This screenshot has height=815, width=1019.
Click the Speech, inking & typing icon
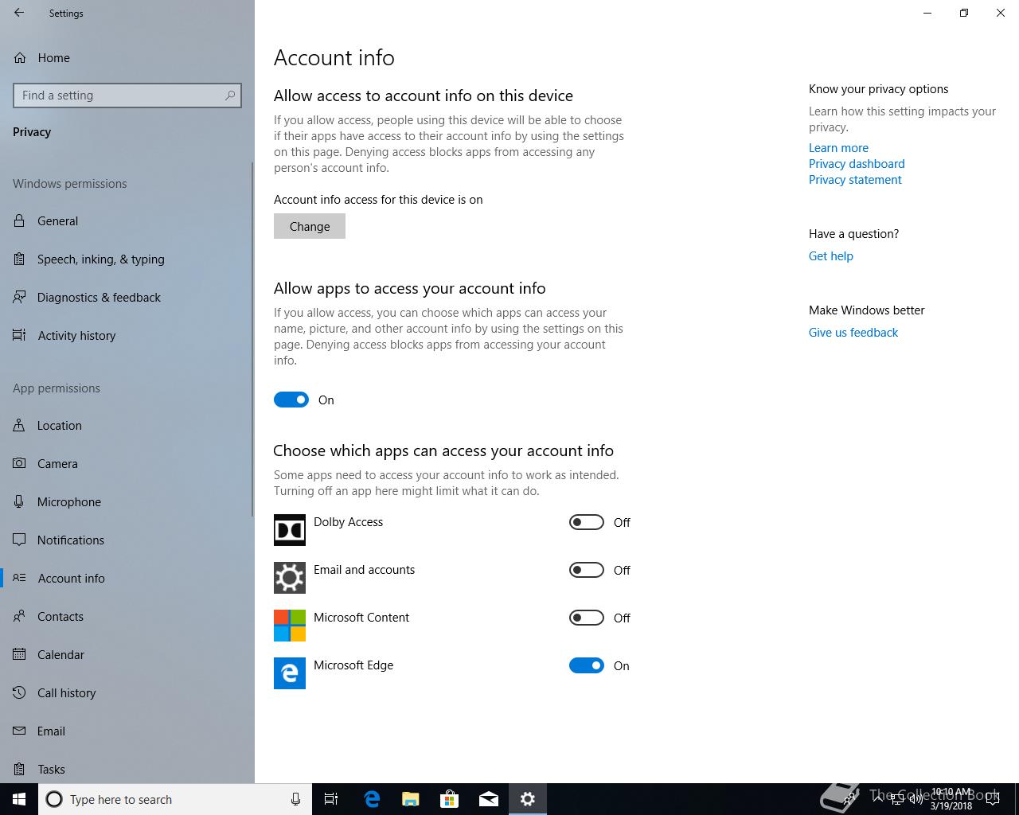(x=19, y=259)
